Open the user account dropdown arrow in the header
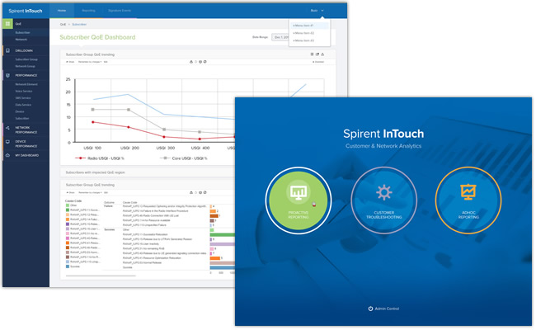The image size is (536, 330). (x=322, y=11)
